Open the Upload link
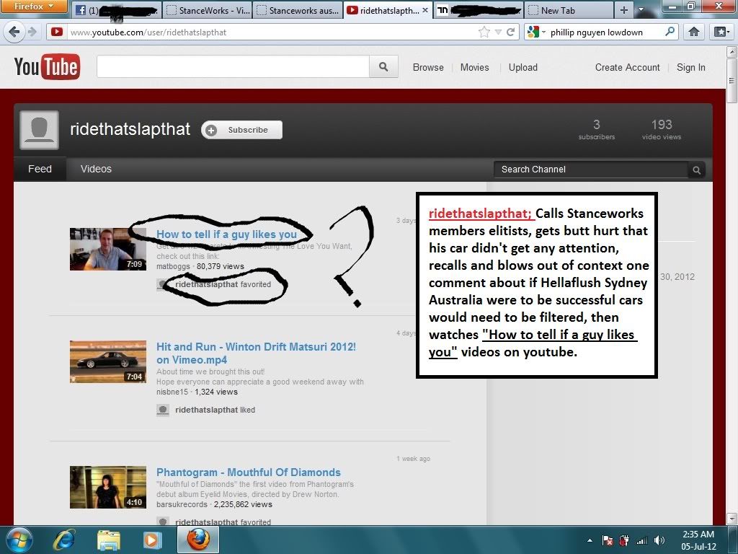The width and height of the screenshot is (738, 554). tap(523, 67)
